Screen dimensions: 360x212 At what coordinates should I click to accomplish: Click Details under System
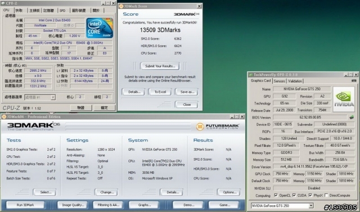point(172,192)
